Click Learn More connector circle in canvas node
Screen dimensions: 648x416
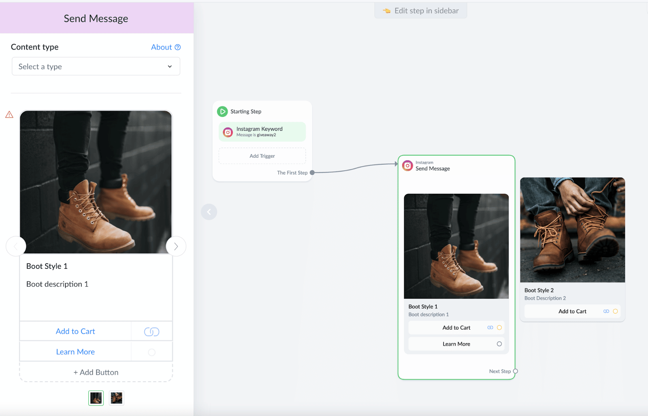(x=499, y=344)
